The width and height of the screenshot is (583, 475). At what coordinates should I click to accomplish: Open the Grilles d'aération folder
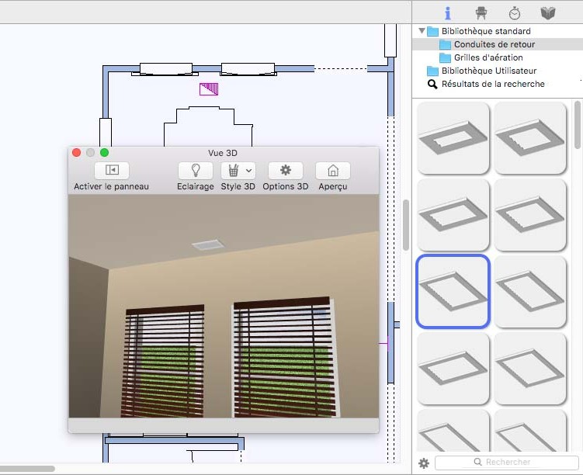pos(488,58)
